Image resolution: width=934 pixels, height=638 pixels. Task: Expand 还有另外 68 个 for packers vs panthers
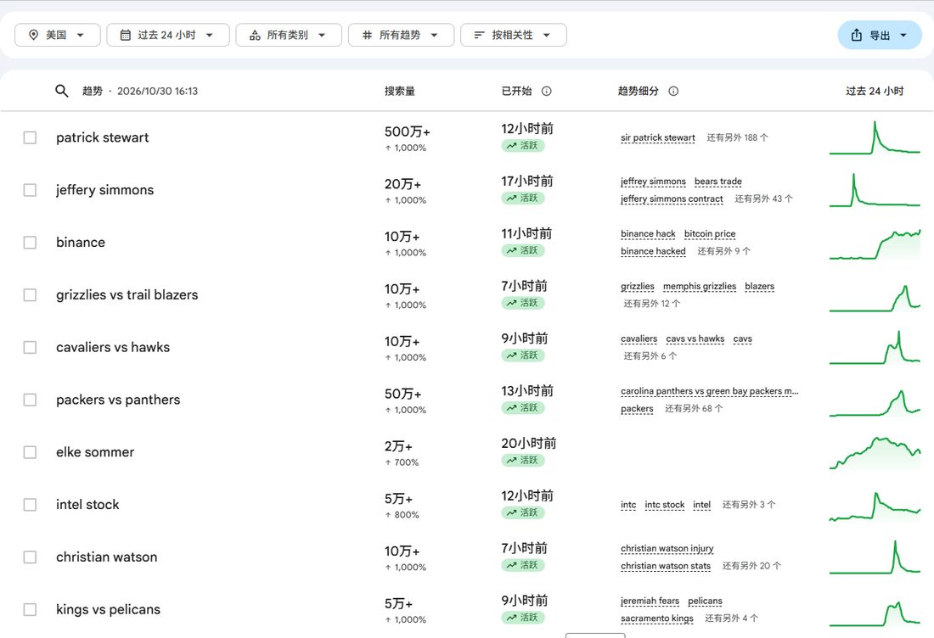[694, 408]
